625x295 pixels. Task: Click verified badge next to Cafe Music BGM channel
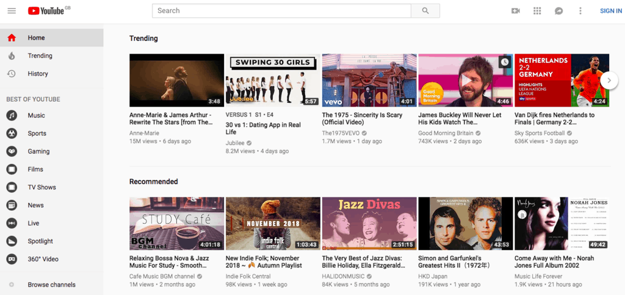[x=200, y=276]
